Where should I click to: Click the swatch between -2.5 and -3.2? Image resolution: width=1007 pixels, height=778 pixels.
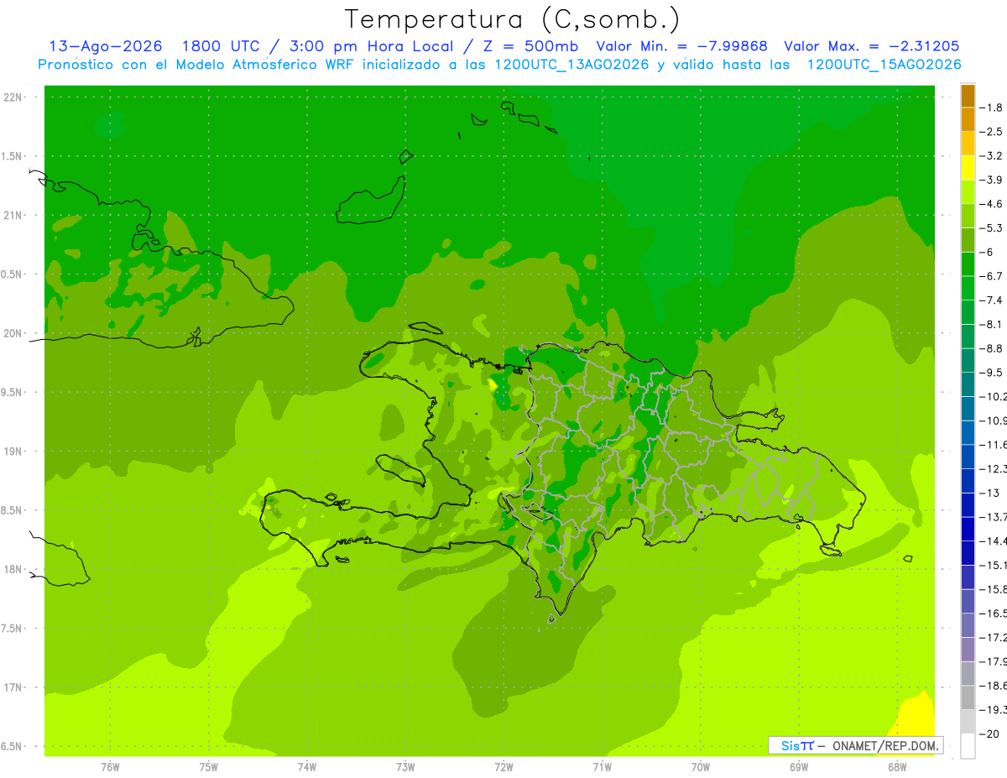(x=968, y=144)
